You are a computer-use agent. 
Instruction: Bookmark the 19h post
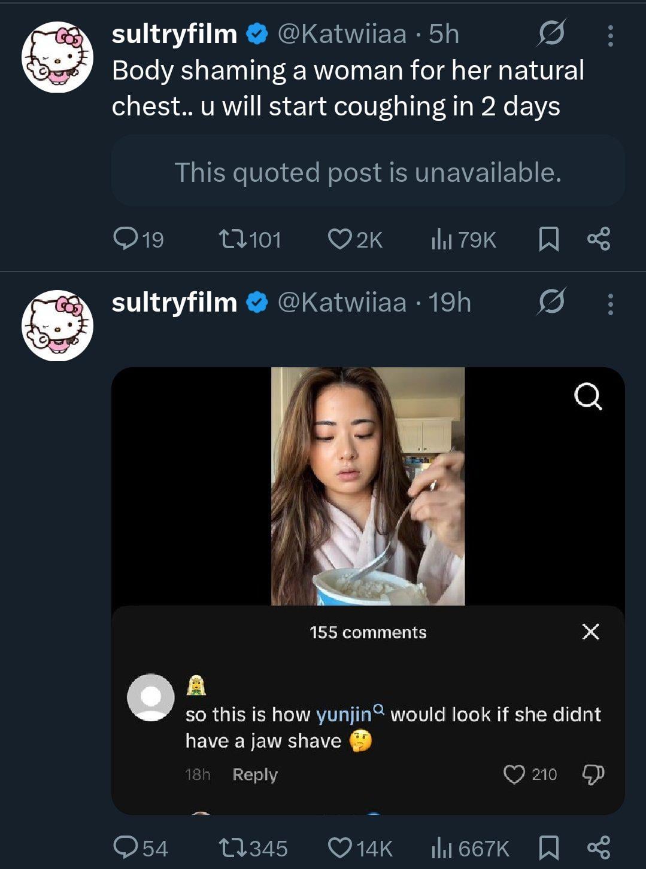pos(548,847)
